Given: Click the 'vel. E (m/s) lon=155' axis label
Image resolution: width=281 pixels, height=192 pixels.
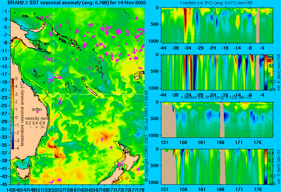Looking at the screenshot, I should 278,72.
